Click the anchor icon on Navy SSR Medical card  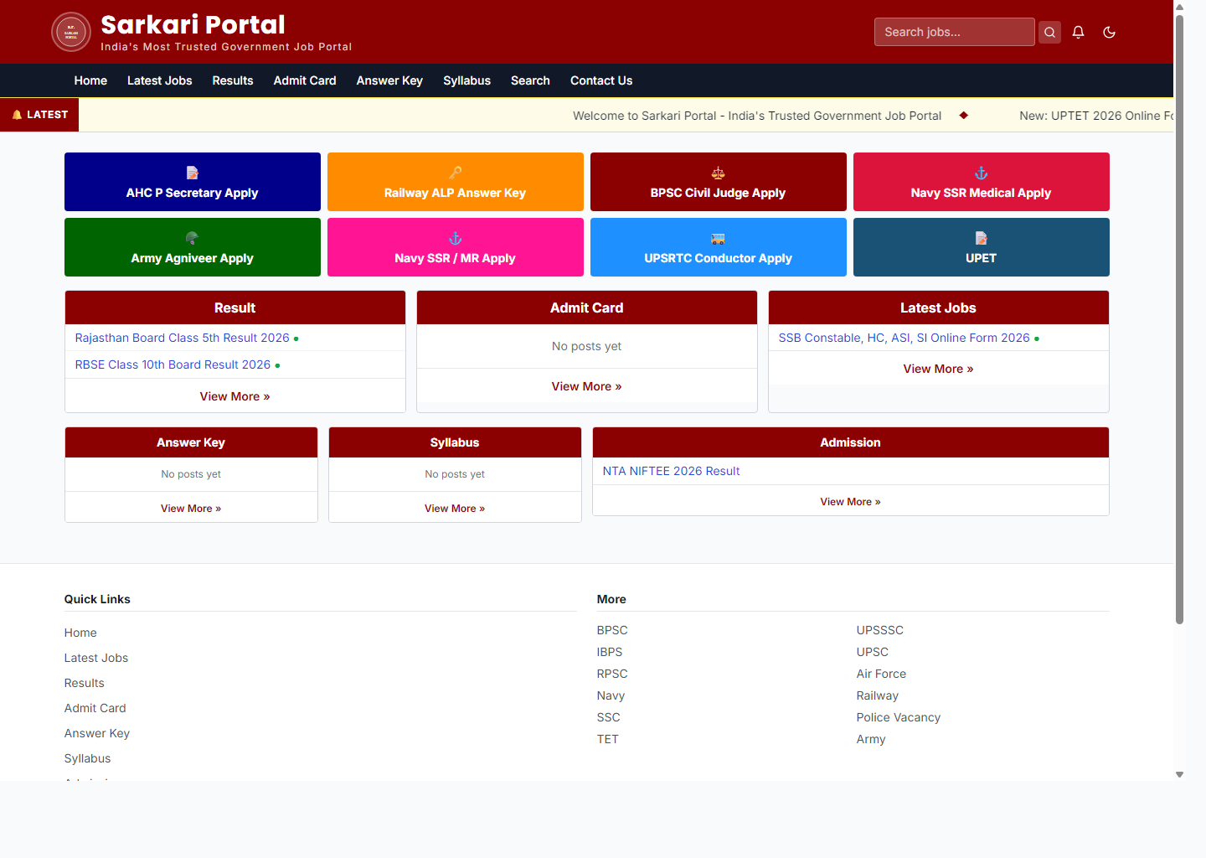coord(981,173)
